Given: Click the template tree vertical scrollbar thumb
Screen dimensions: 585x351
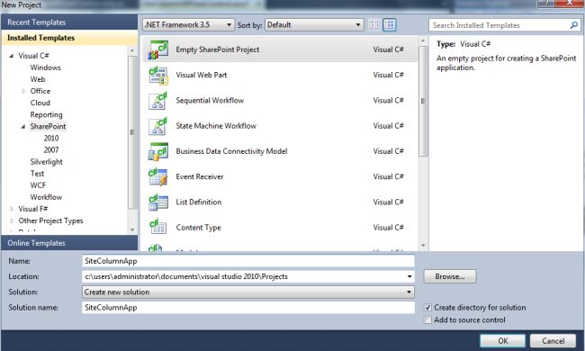Looking at the screenshot, I should tap(132, 132).
